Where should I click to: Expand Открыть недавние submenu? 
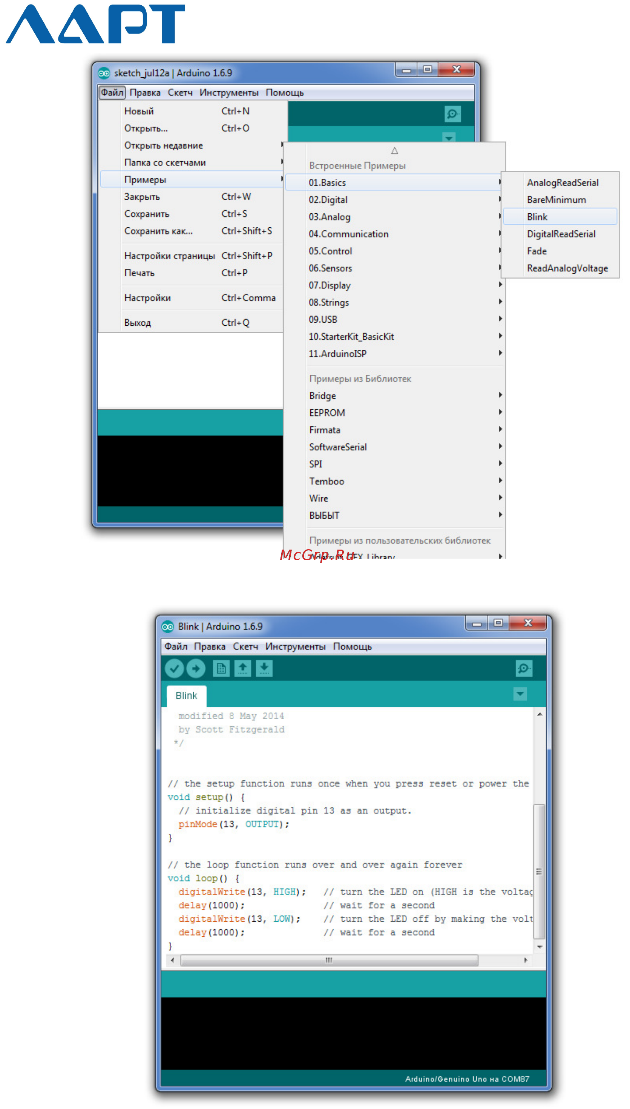click(x=192, y=146)
